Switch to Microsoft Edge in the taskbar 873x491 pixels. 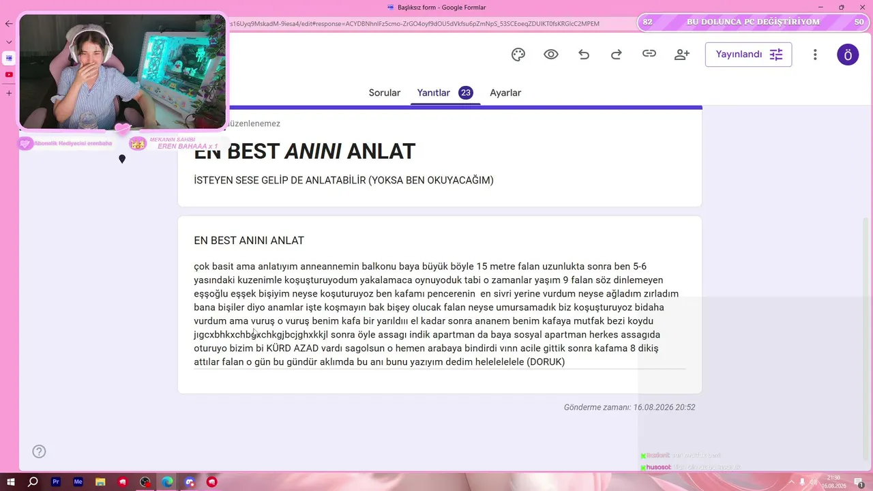click(167, 482)
